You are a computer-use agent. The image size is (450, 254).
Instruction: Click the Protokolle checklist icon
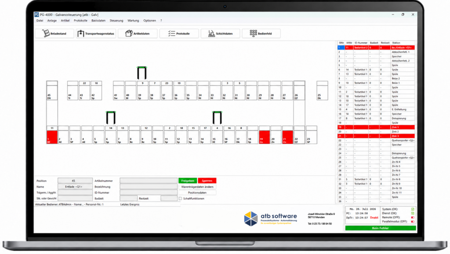[x=172, y=33]
